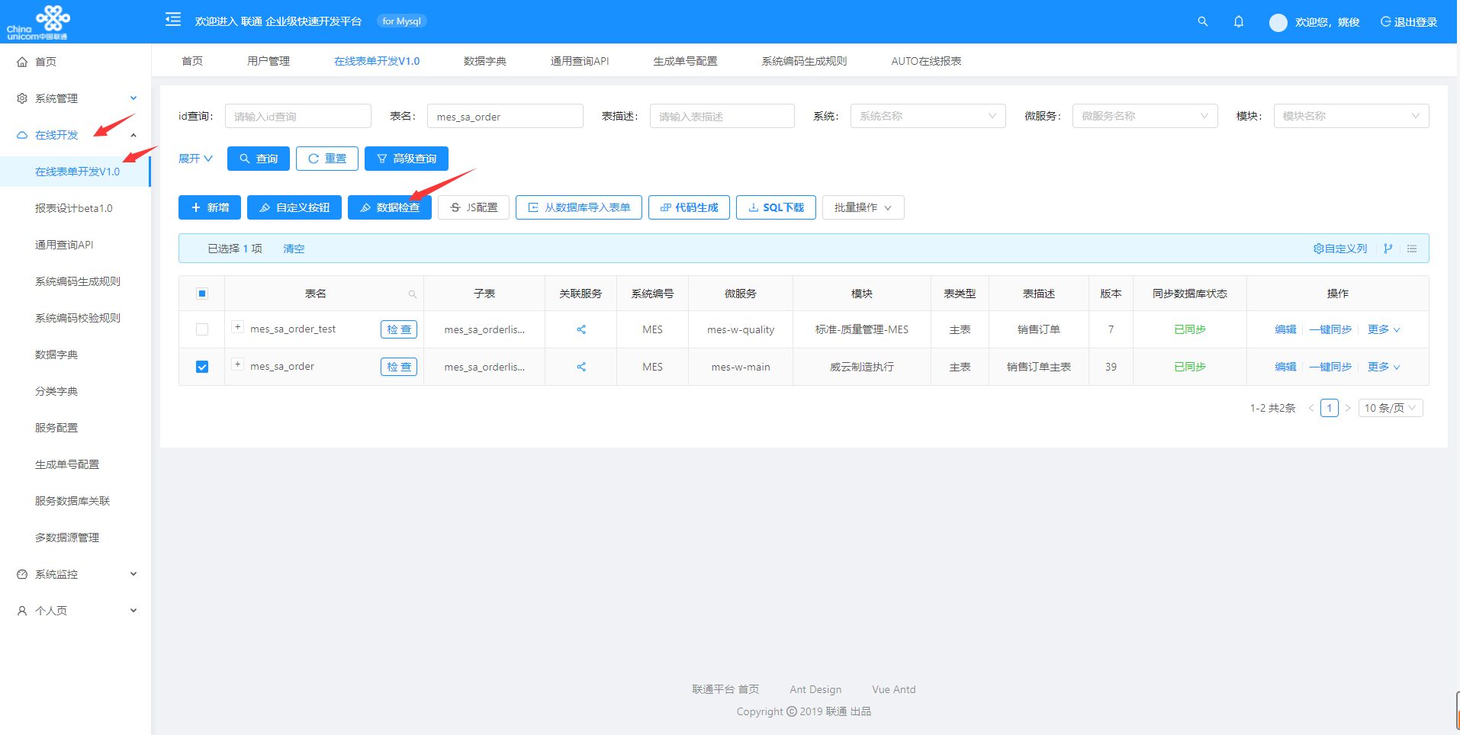Open the header search icon
This screenshot has width=1460, height=735.
pyautogui.click(x=1203, y=21)
